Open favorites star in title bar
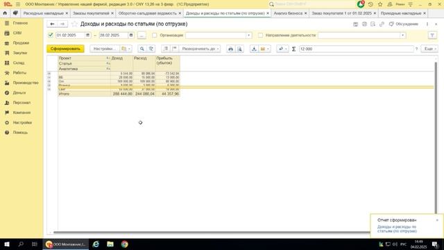 pos(380,4)
